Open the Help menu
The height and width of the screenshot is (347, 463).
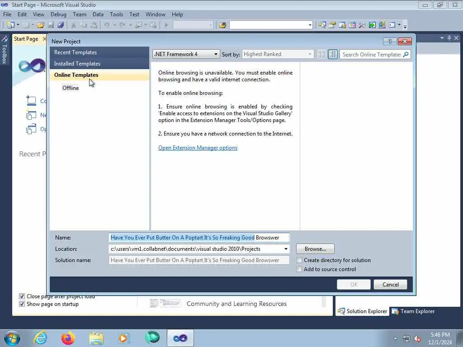[177, 14]
